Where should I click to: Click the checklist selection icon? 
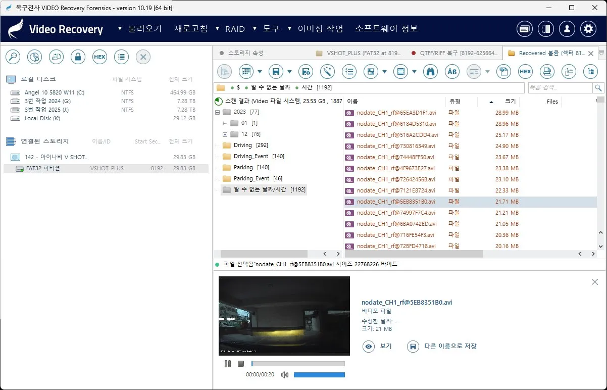click(349, 72)
